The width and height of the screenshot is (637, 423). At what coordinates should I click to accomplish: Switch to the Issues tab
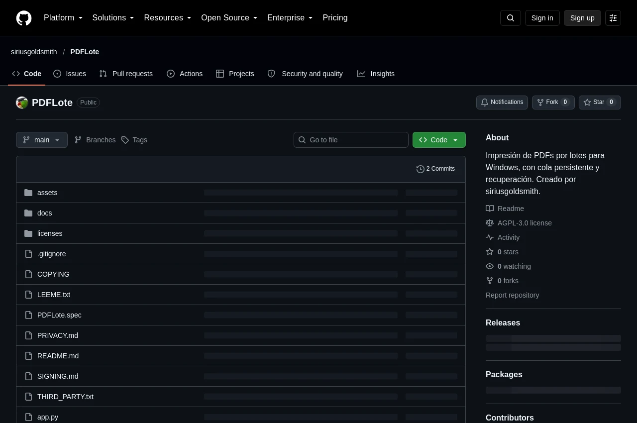click(70, 74)
